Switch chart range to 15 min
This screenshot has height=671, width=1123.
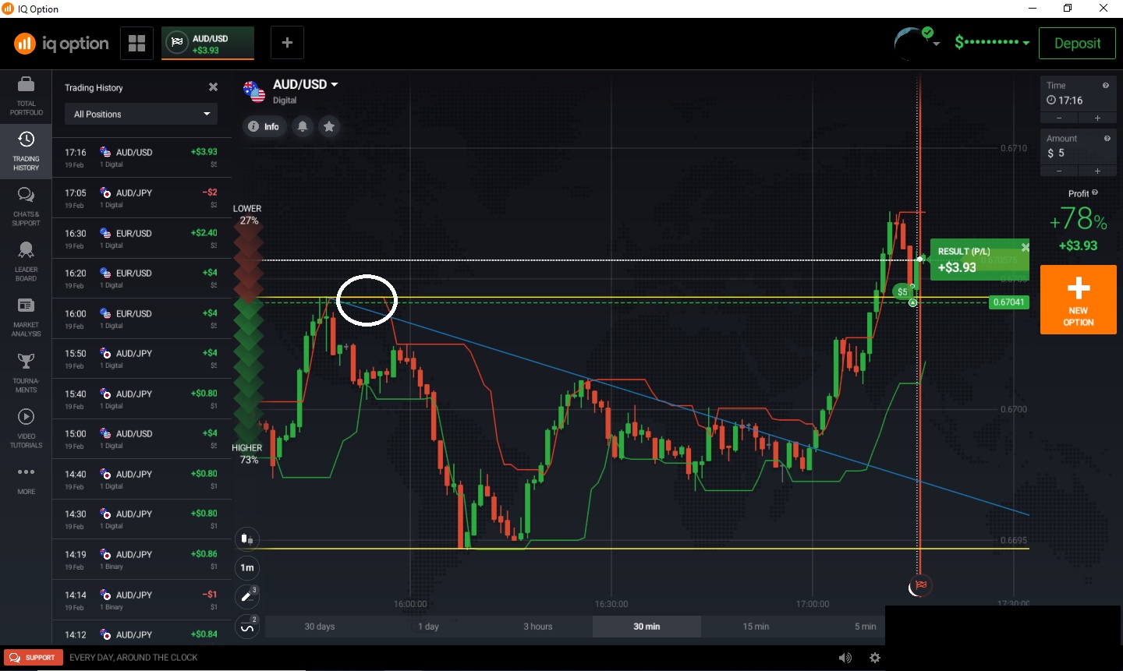click(x=756, y=627)
